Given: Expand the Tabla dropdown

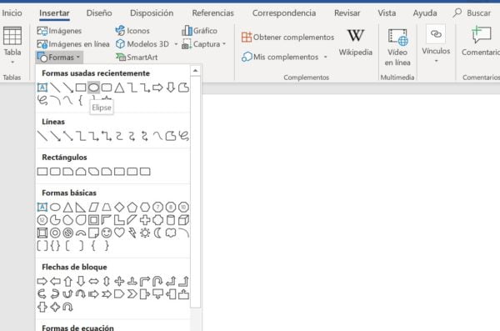Looking at the screenshot, I should click(12, 62).
